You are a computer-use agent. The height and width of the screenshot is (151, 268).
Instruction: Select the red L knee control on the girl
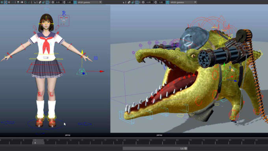click(52, 94)
